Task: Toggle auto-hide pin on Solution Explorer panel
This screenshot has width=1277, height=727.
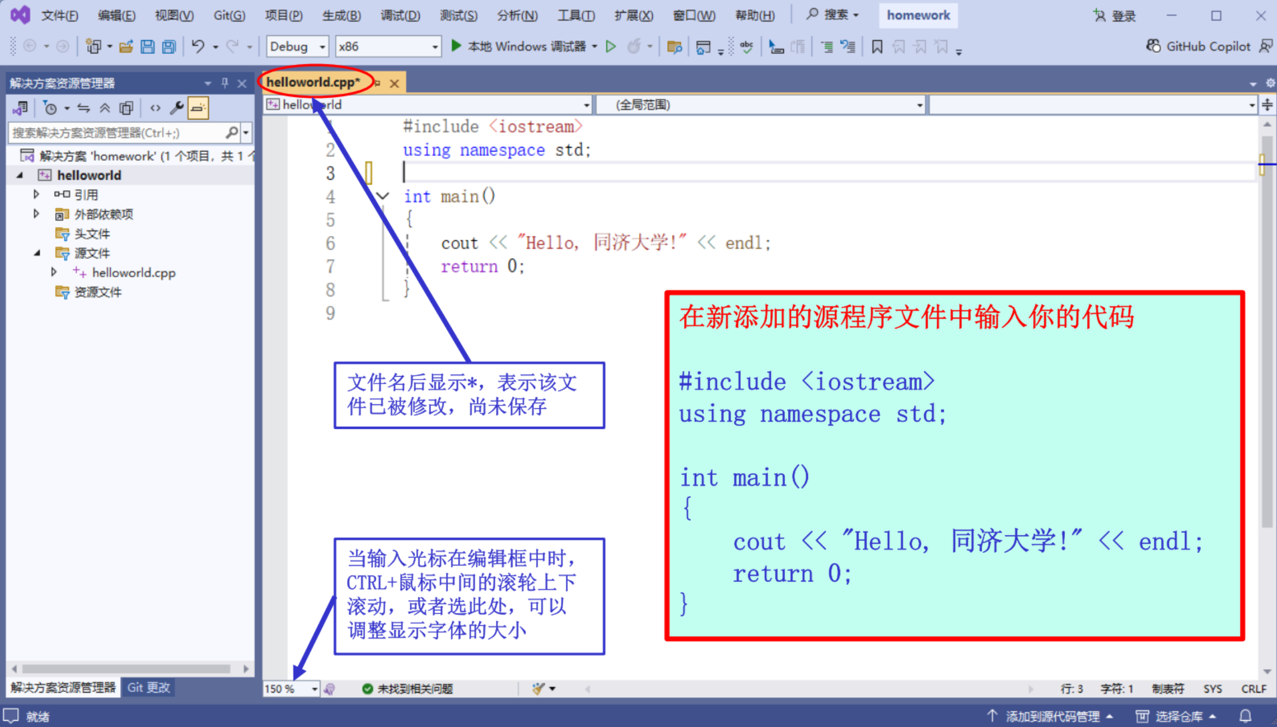Action: [225, 83]
